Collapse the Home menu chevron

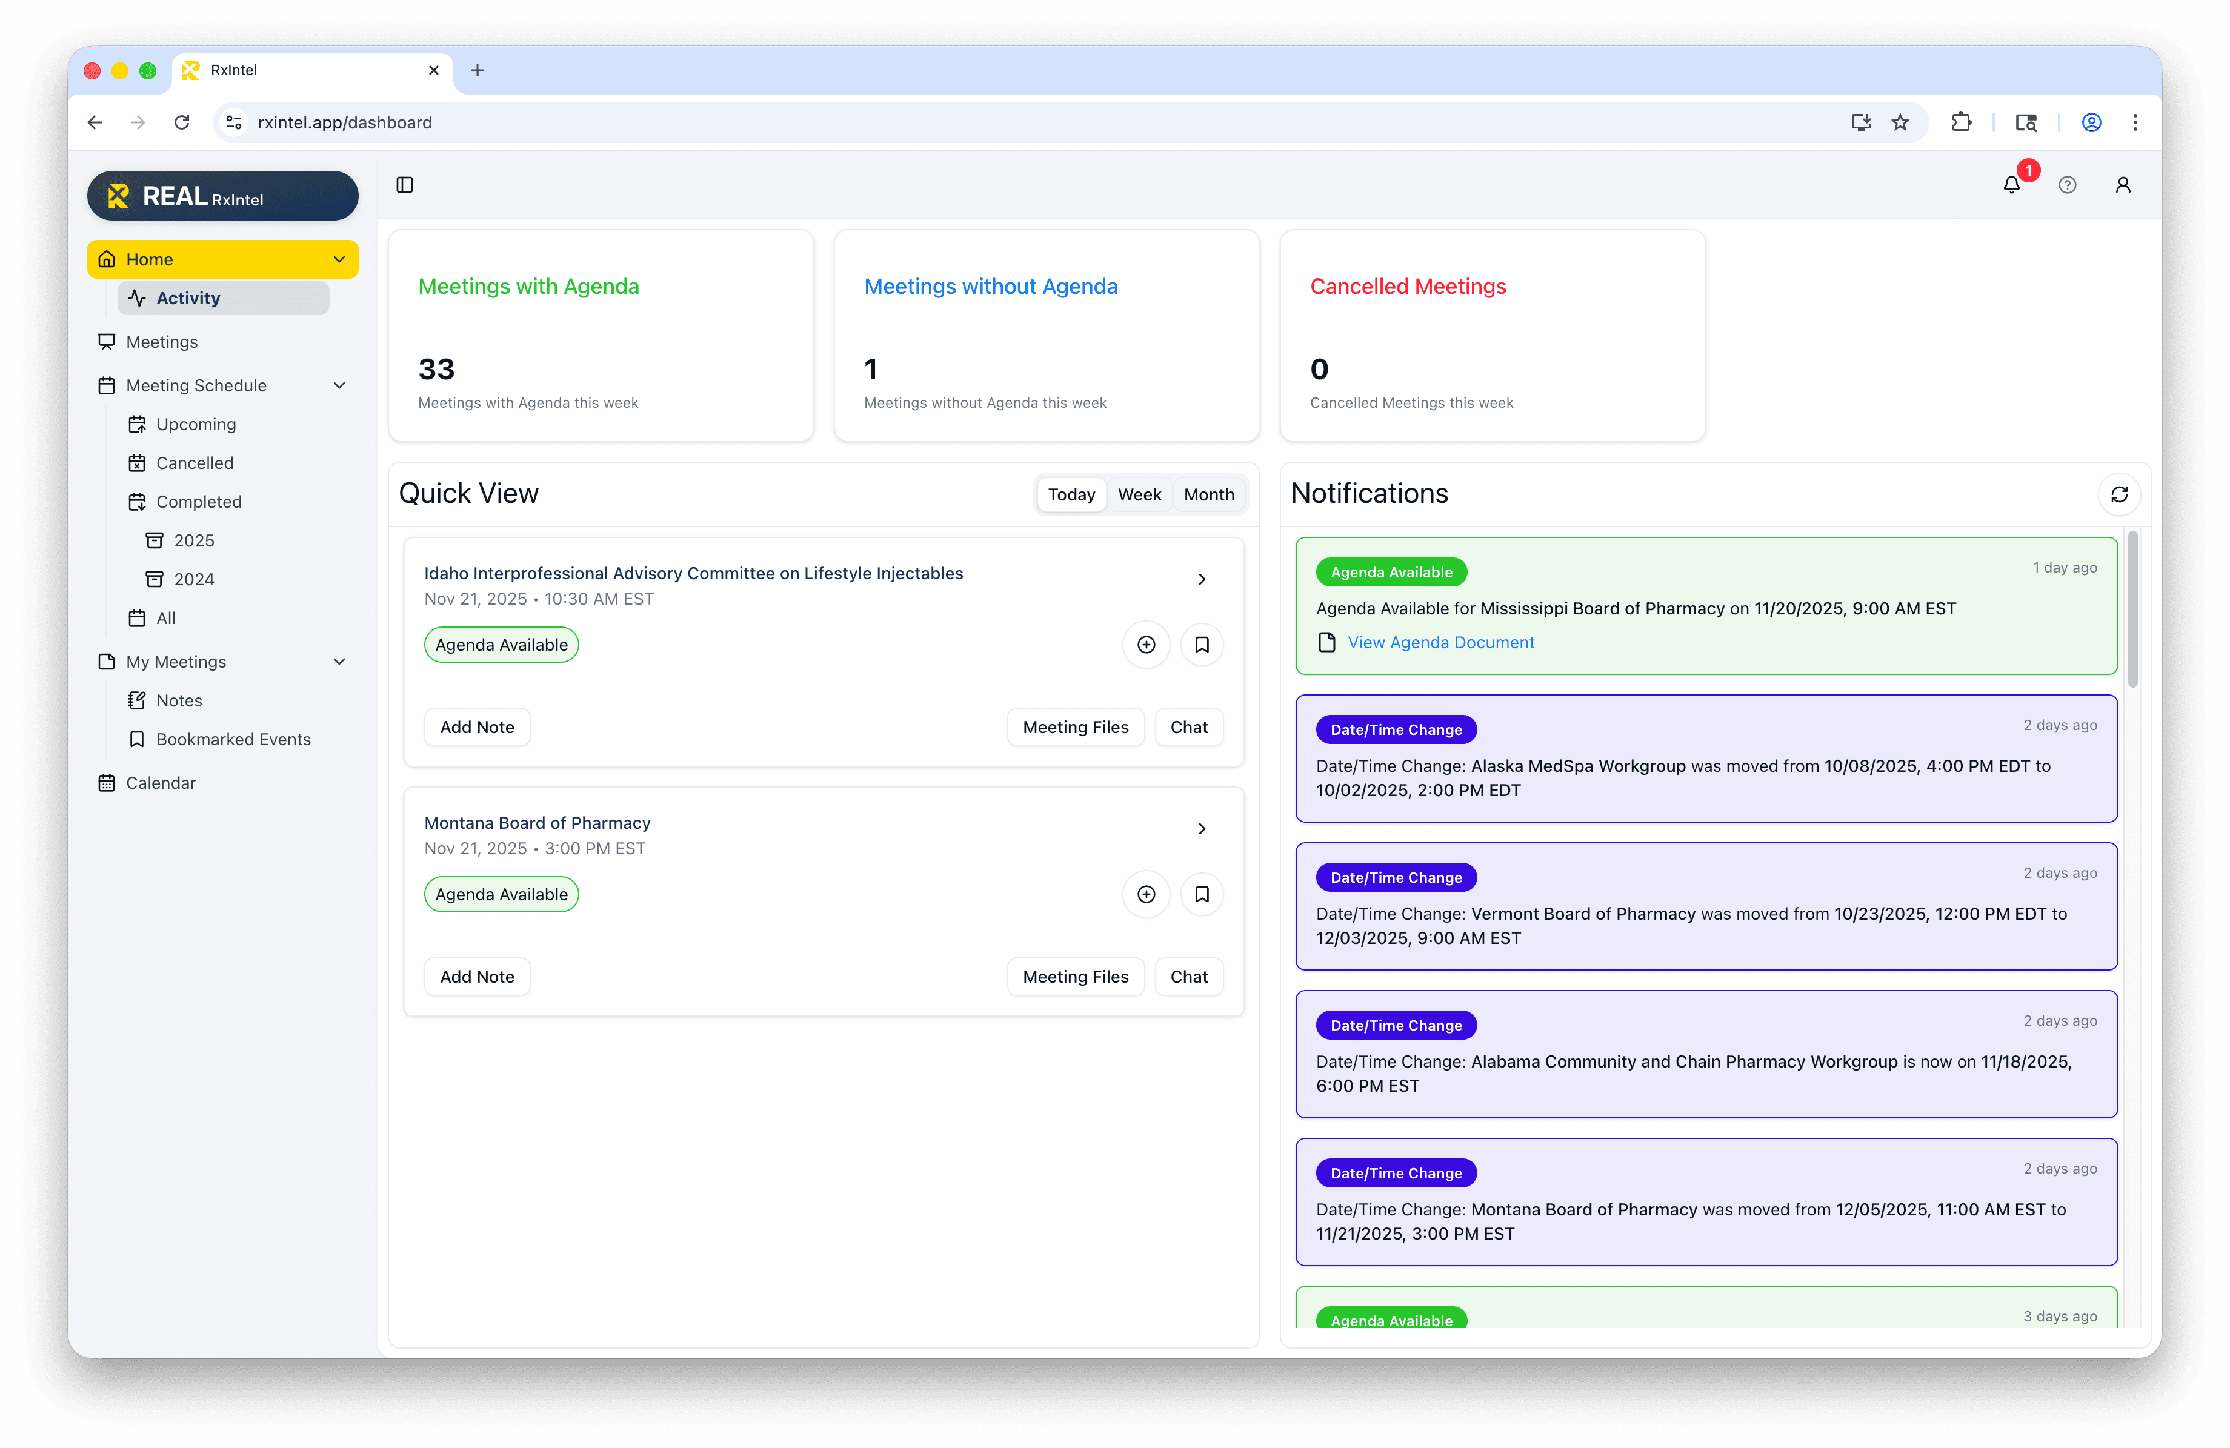(339, 259)
